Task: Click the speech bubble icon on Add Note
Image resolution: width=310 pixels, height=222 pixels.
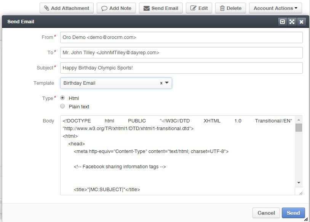Action: [104, 8]
